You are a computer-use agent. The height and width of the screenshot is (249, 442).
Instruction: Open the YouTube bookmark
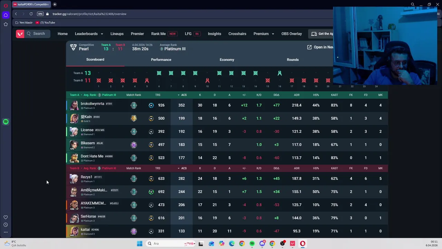coord(45,22)
